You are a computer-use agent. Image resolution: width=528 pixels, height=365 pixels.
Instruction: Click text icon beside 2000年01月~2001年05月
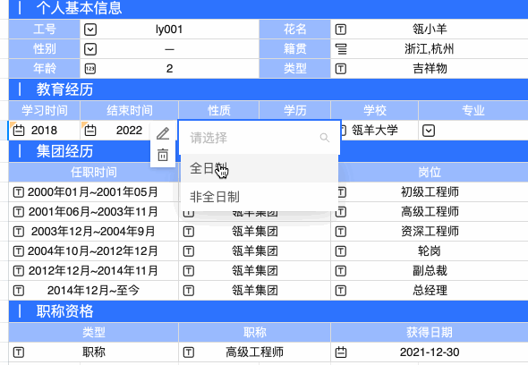point(18,192)
